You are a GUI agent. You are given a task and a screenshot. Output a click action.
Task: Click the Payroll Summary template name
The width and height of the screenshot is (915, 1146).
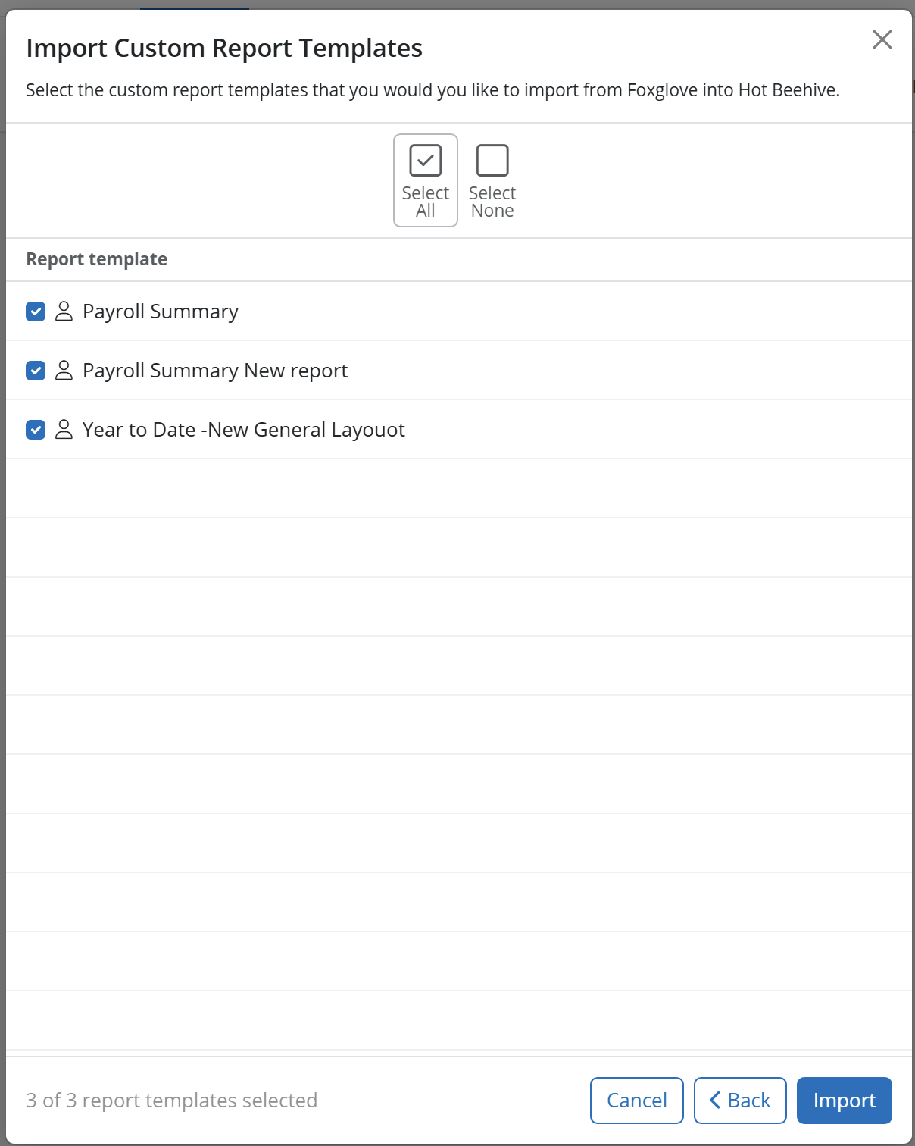pyautogui.click(x=161, y=312)
